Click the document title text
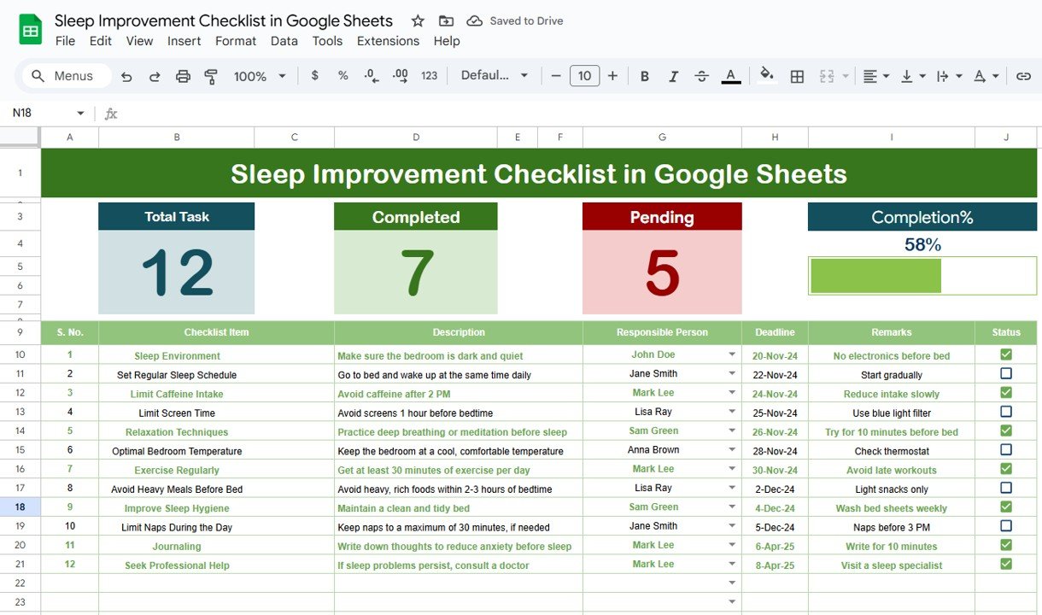 [224, 20]
